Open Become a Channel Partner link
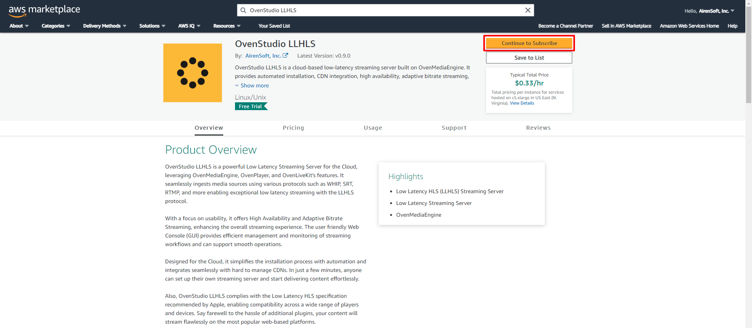 coord(566,26)
